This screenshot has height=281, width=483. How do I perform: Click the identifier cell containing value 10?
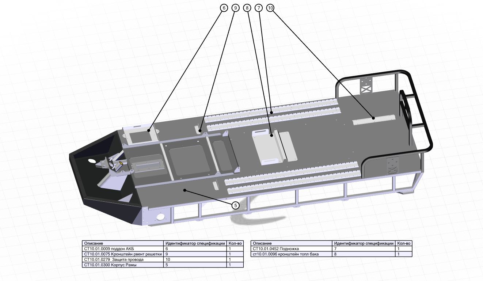pyautogui.click(x=195, y=259)
